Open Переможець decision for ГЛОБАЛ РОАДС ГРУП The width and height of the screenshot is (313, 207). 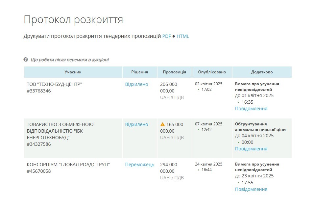(139, 165)
